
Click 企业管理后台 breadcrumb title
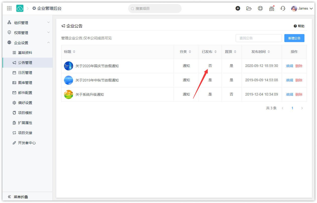49,8
